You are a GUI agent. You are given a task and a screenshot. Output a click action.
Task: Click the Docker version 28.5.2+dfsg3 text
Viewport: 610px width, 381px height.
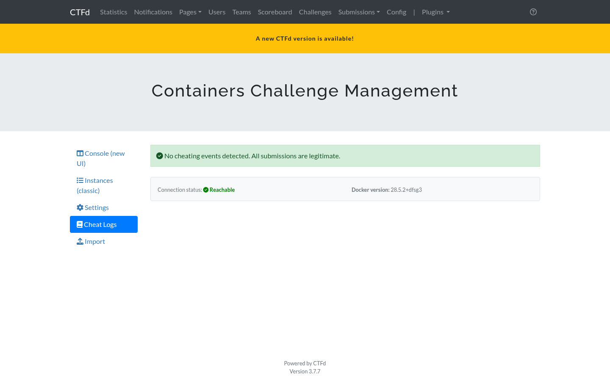(387, 190)
